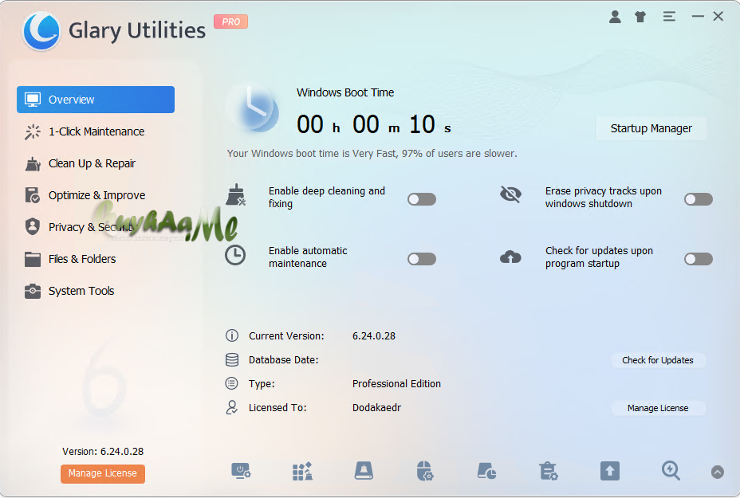Open the Registry cleaner blocks icon in bottom toolbar
This screenshot has height=498, width=740.
coord(302,471)
